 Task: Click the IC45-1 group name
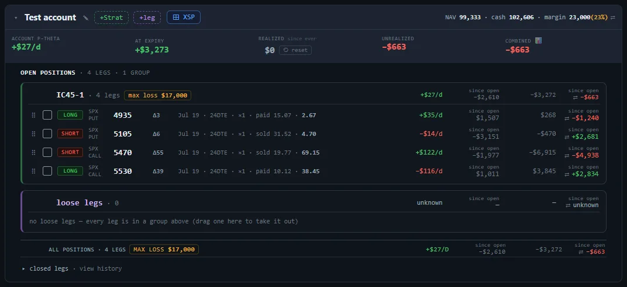point(70,95)
